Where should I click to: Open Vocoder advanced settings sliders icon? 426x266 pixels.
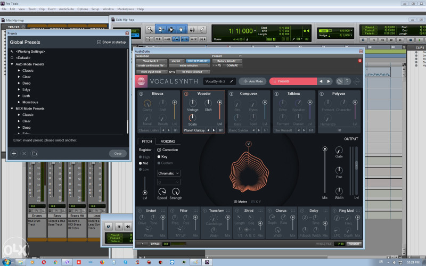(220, 130)
